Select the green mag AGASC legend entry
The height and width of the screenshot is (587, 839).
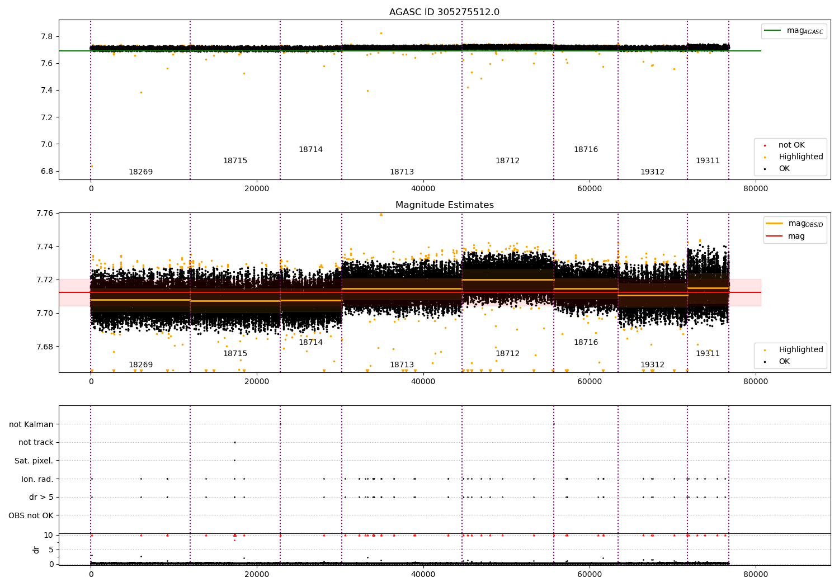tap(794, 31)
